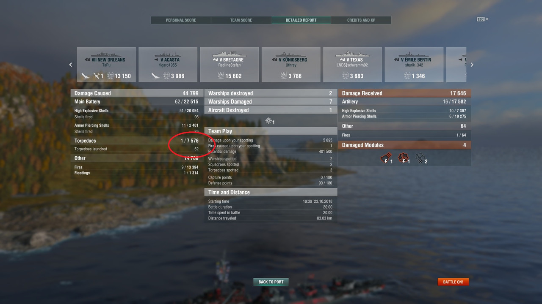Screen dimensions: 542x304
Task: Click the second damaged module icon
Action: [404, 158]
